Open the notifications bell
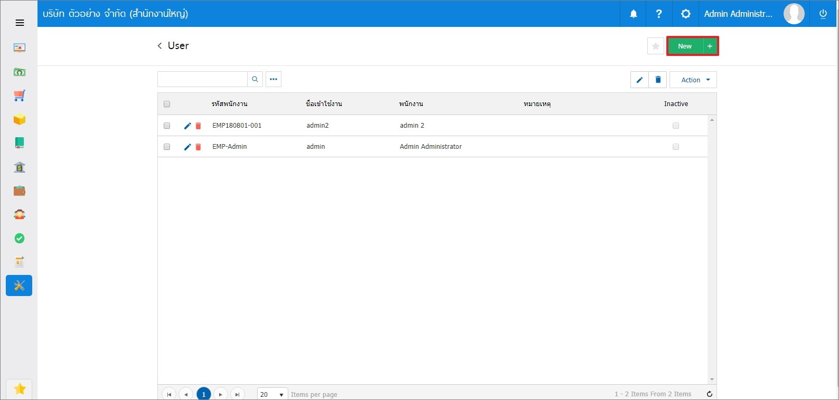Viewport: 839px width, 400px height. (634, 14)
